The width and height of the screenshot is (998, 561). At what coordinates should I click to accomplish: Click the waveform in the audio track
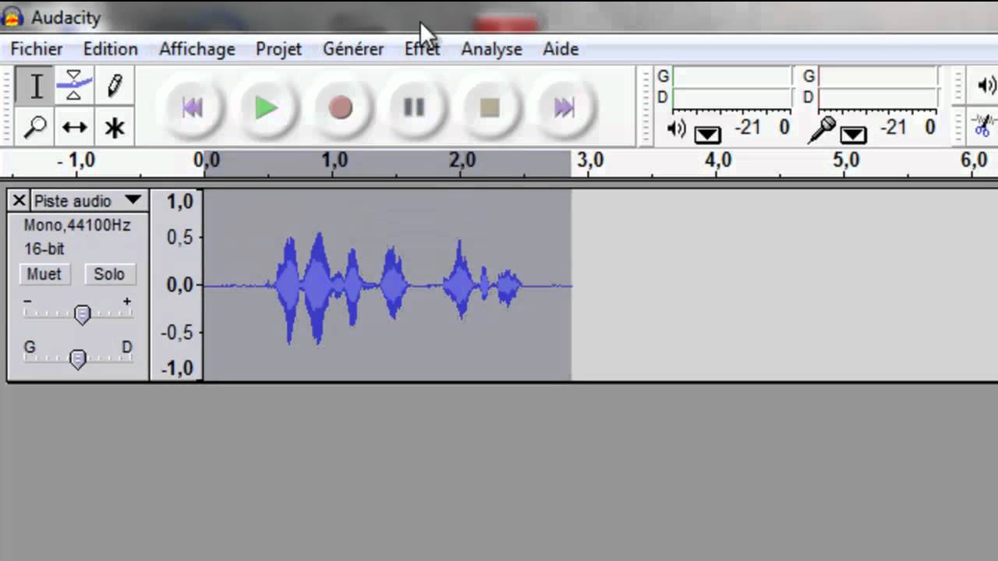(387, 285)
